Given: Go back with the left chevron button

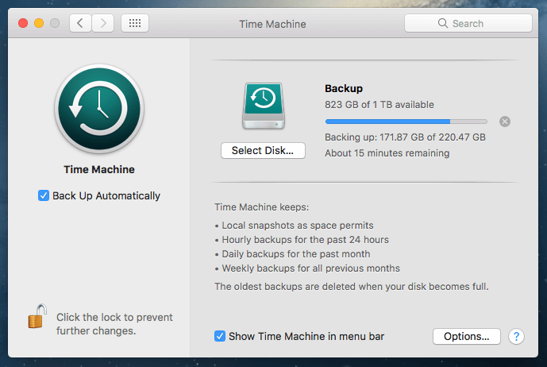Looking at the screenshot, I should coord(80,23).
